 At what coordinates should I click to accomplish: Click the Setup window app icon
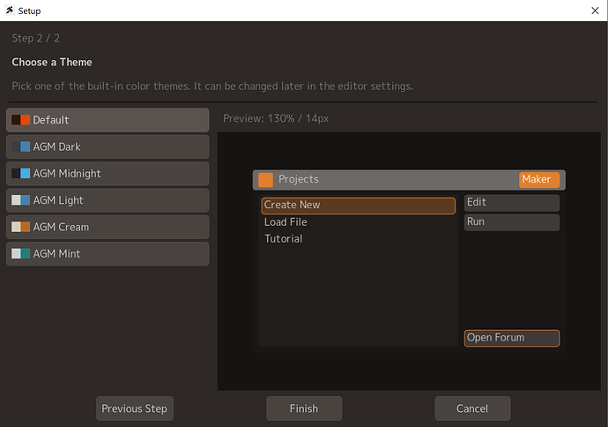pyautogui.click(x=10, y=11)
